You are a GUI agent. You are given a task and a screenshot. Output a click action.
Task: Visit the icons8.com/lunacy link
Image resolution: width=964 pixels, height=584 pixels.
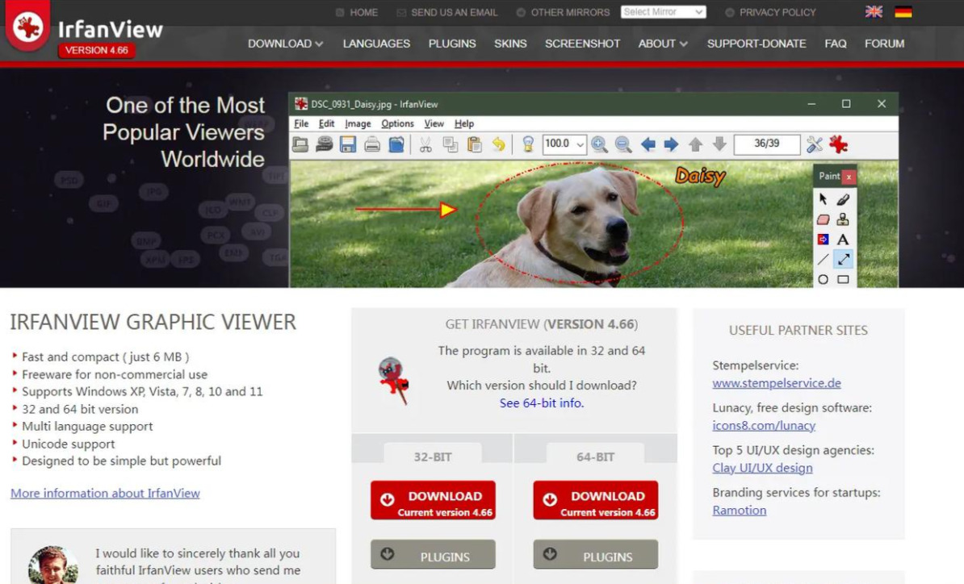764,426
